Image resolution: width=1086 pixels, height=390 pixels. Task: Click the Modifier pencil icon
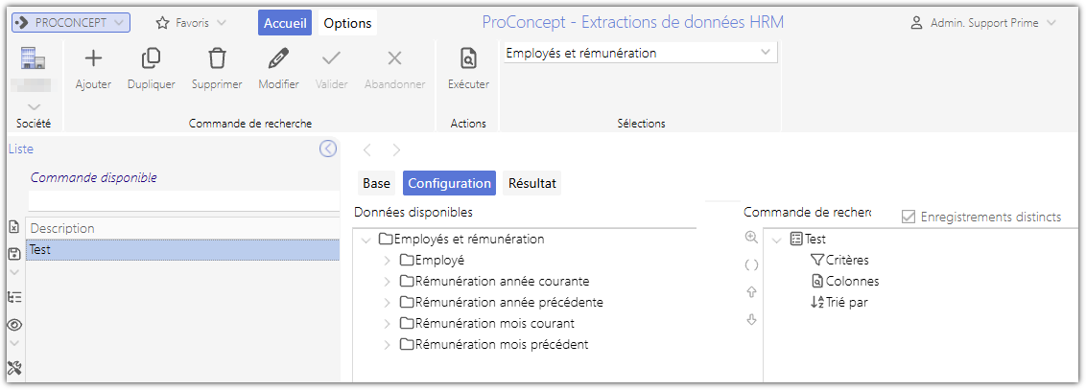click(278, 59)
